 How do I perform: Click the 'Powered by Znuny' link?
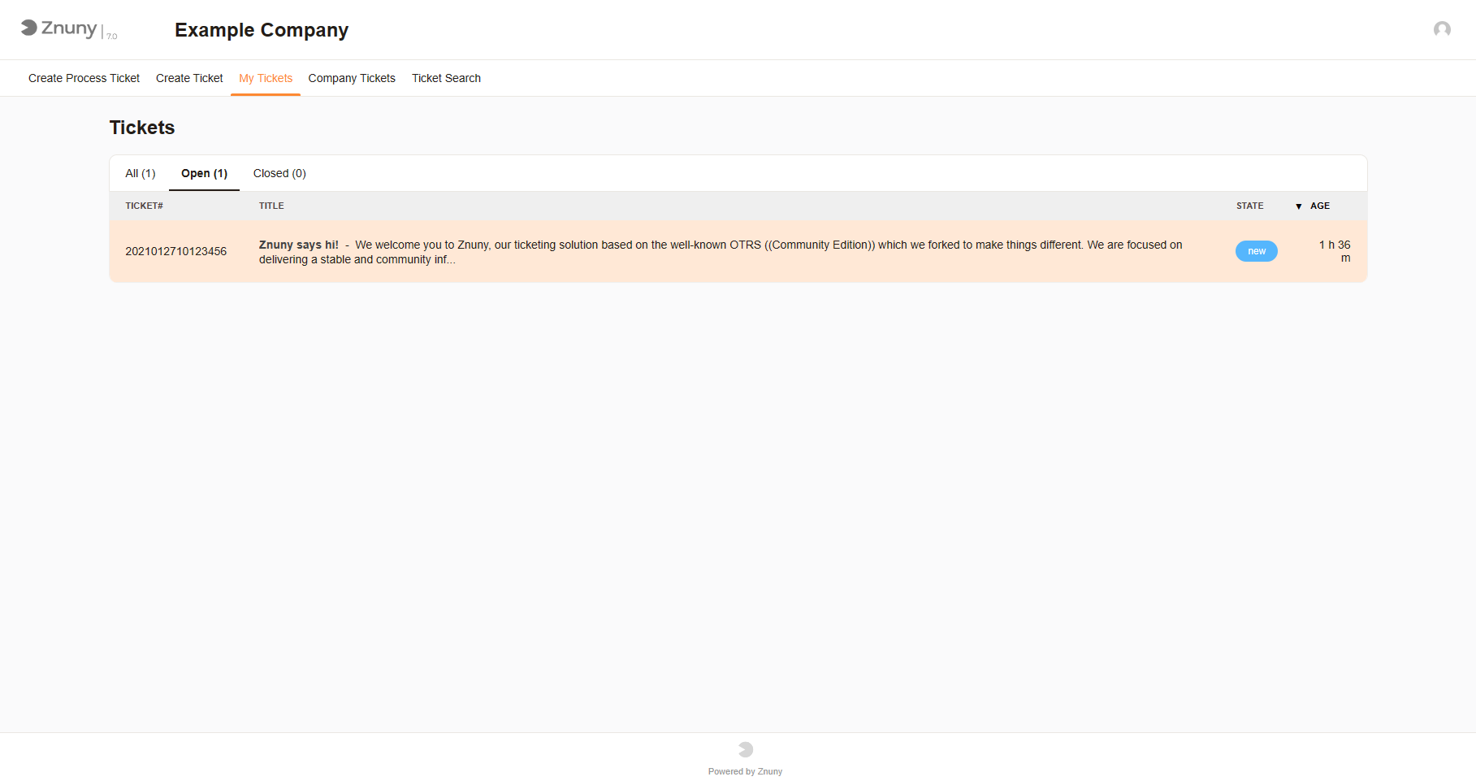(745, 770)
